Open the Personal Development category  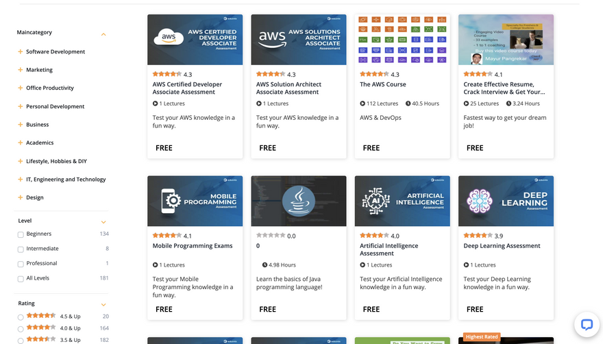point(55,107)
